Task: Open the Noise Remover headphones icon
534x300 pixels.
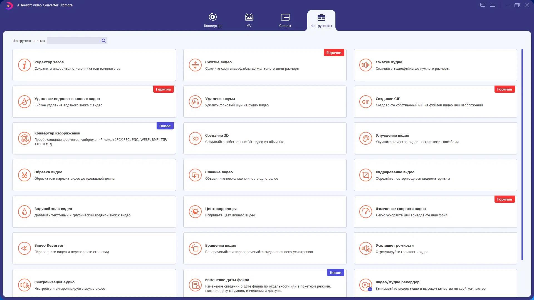Action: [x=195, y=102]
